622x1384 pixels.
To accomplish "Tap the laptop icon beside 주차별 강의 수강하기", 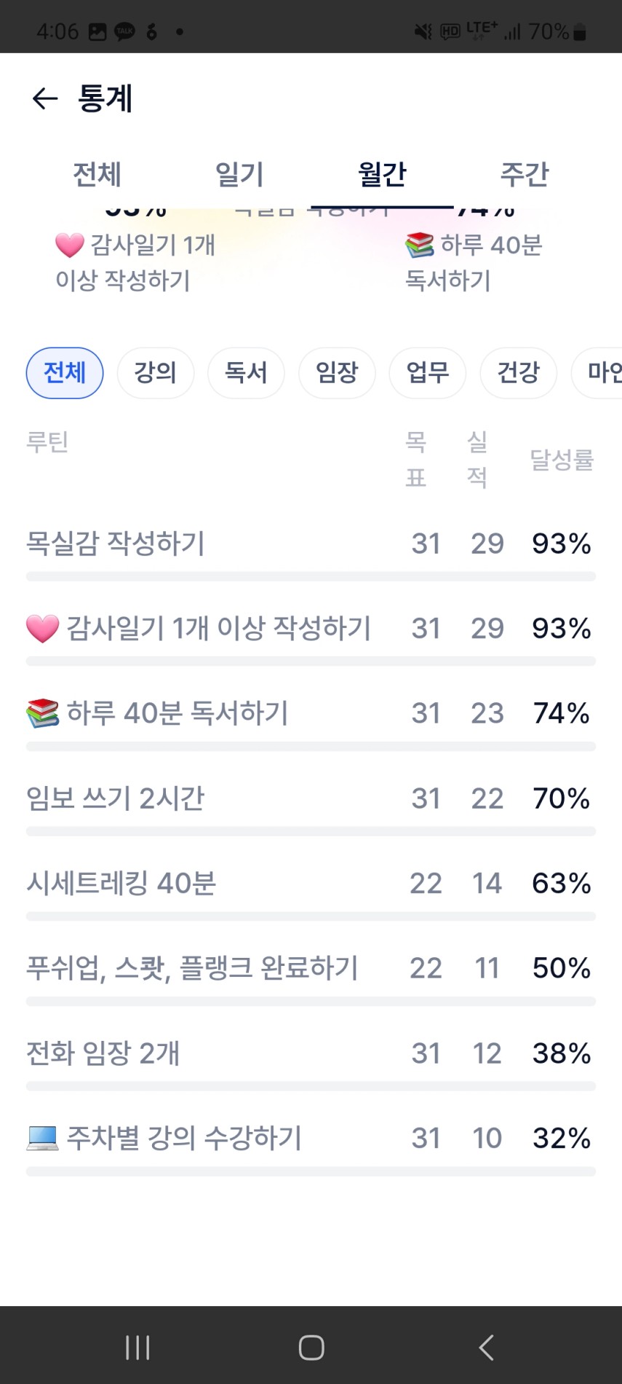I will tap(42, 1138).
